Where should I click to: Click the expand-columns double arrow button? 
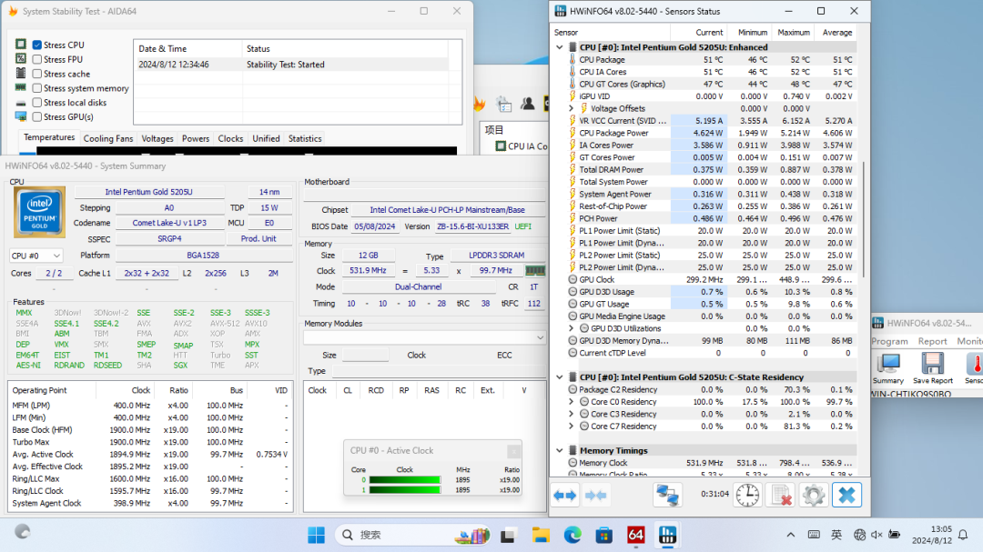[565, 495]
